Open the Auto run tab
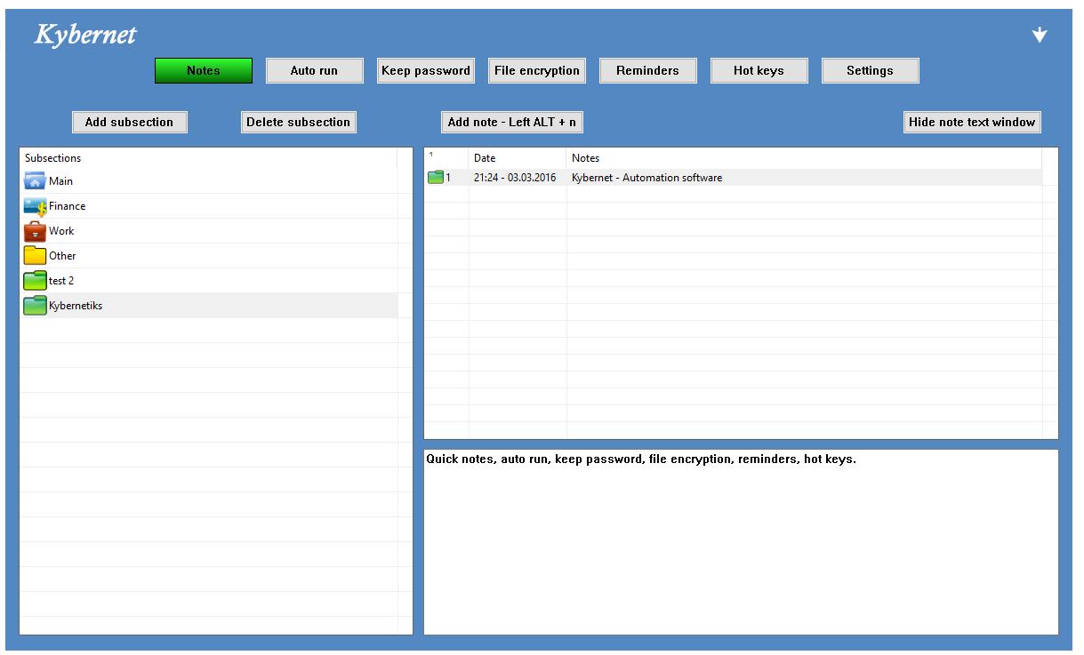Viewport: 1084px width, 655px height. (x=314, y=71)
